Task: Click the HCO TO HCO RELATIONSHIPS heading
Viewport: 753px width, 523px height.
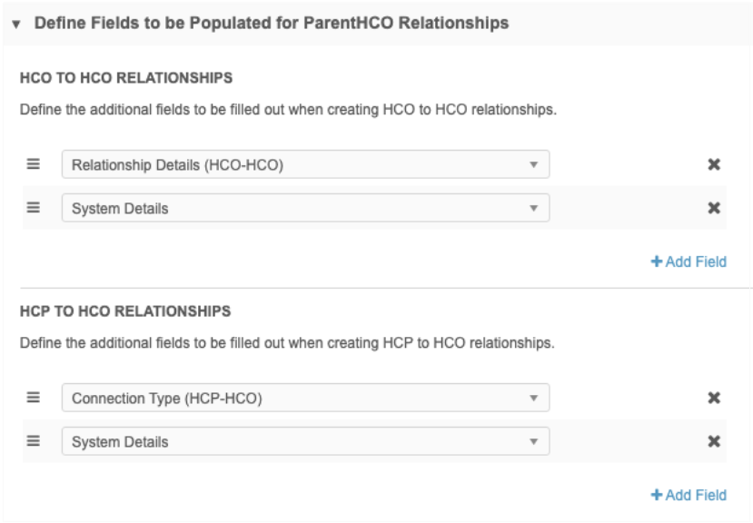Action: pos(125,78)
